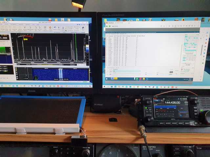Click the compass dial icon beside the waterfall
The image size is (210, 157).
tap(36, 78)
